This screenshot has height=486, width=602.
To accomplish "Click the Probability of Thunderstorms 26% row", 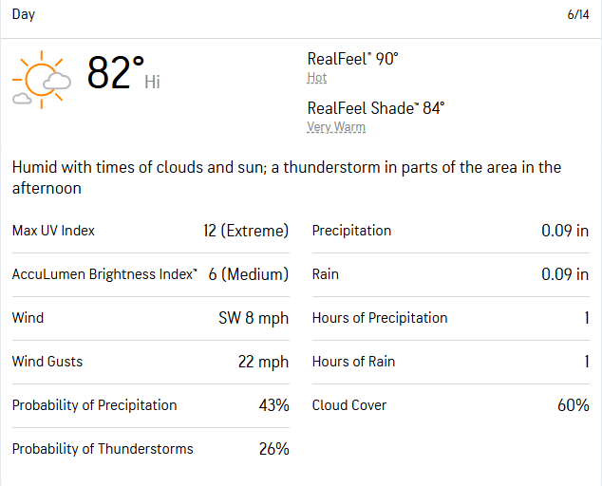I will point(150,449).
